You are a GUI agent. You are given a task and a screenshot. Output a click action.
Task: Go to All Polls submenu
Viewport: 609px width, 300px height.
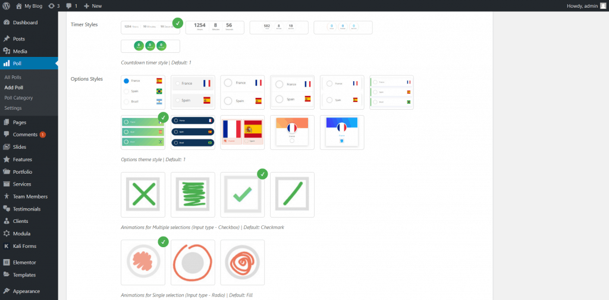12,77
